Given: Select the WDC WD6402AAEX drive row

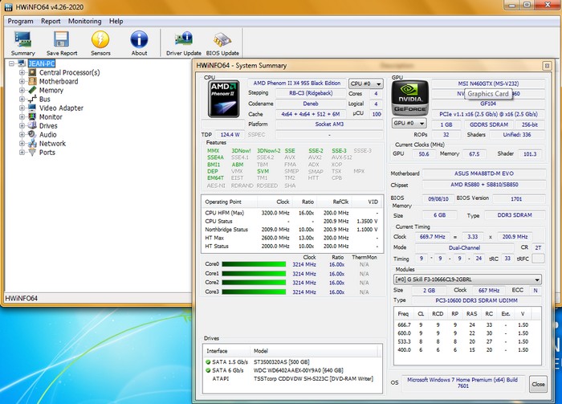Looking at the screenshot, I should [292, 370].
